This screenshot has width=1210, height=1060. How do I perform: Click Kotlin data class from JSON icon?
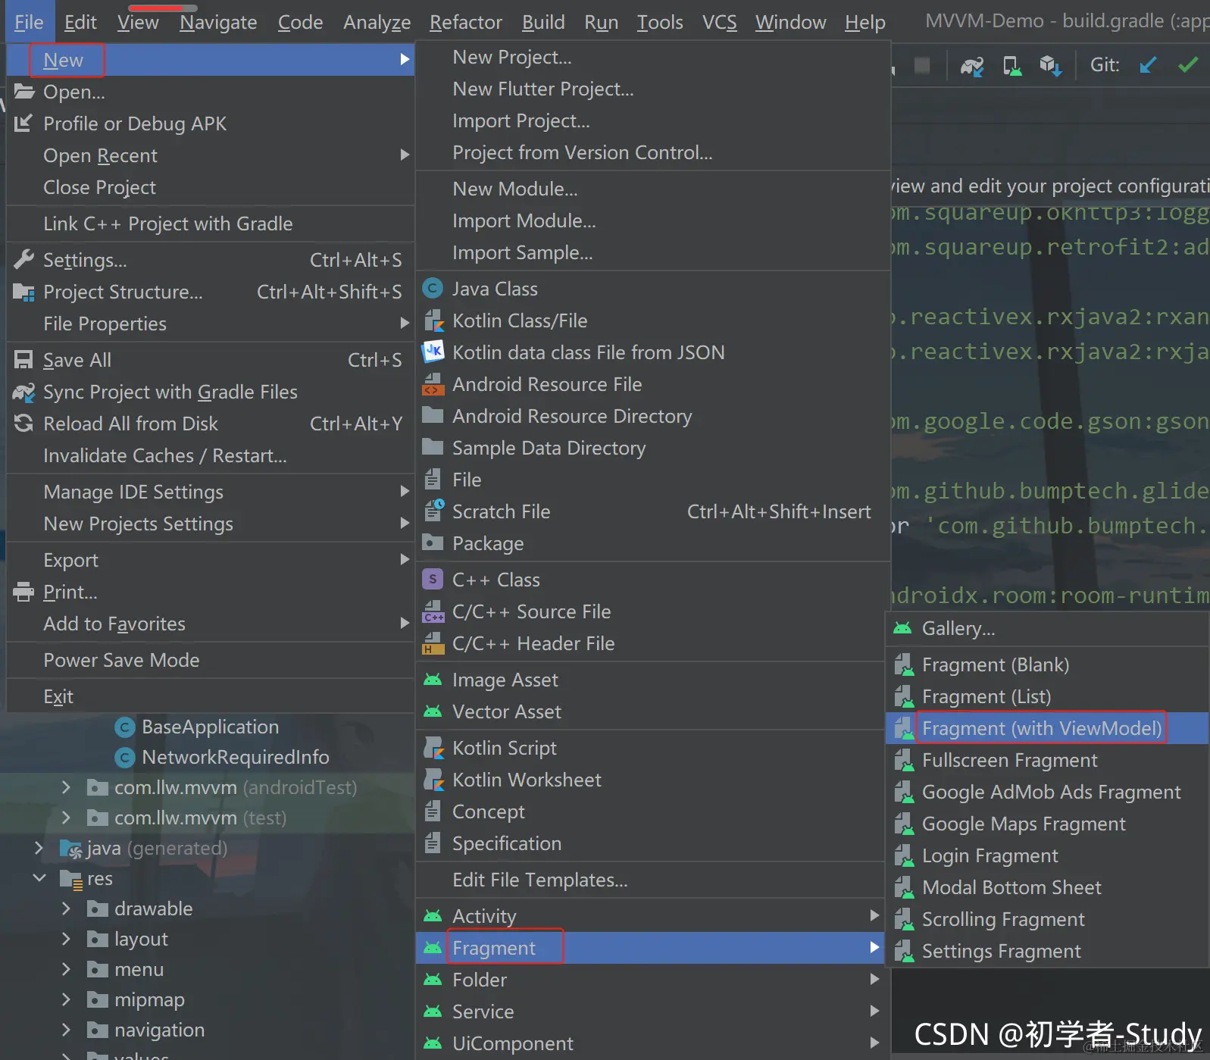coord(433,352)
